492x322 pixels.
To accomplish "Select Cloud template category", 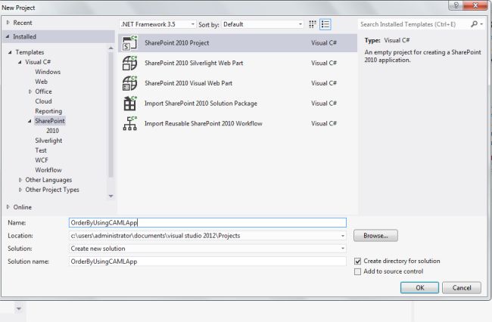I will [43, 101].
